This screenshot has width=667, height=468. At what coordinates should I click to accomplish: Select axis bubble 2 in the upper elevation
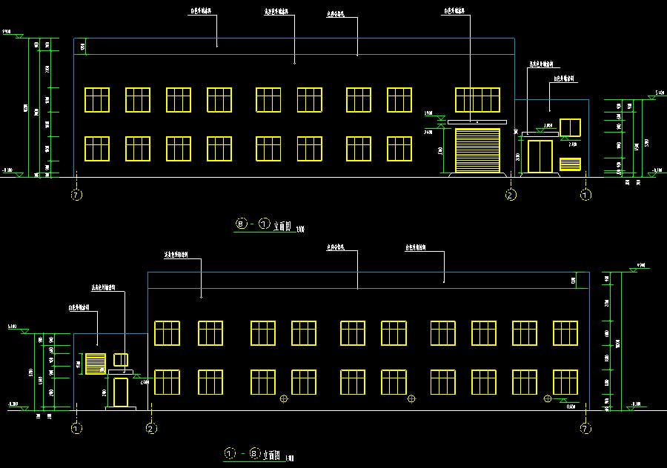tap(511, 195)
